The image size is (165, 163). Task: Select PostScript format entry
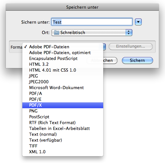pyautogui.click(x=63, y=117)
